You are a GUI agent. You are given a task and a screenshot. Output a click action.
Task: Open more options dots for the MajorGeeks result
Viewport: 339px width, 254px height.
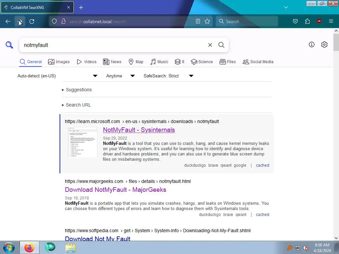pyautogui.click(x=251, y=215)
